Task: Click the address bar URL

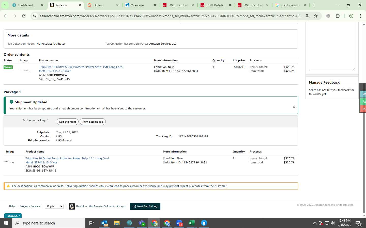Action: tap(171, 16)
